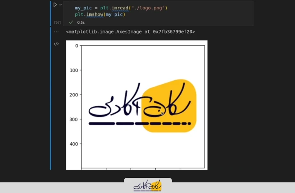Click the watermark logo at bottom center
This screenshot has width=295, height=193.
coord(147,186)
